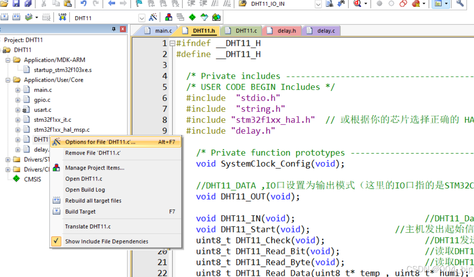
Task: Open the debug icon's dropdown arrow
Action: coord(365,4)
